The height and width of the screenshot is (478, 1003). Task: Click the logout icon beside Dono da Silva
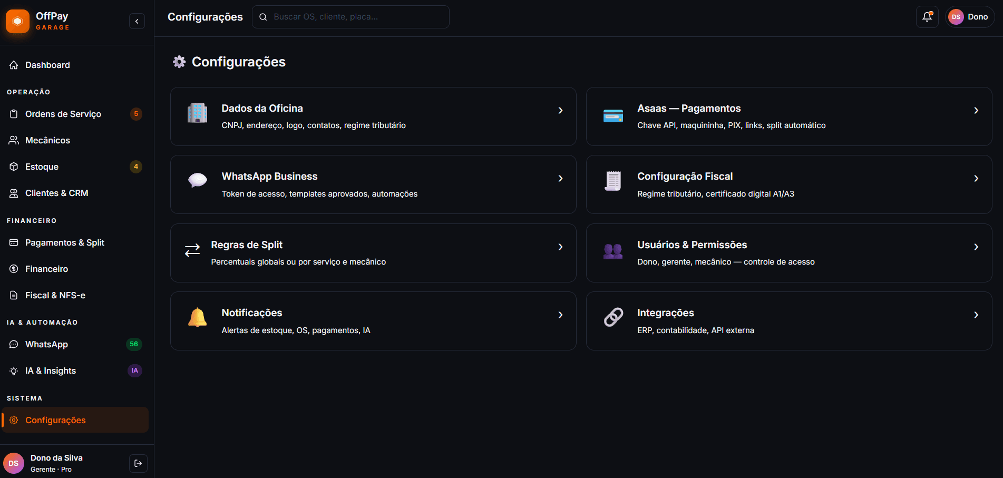click(x=138, y=463)
